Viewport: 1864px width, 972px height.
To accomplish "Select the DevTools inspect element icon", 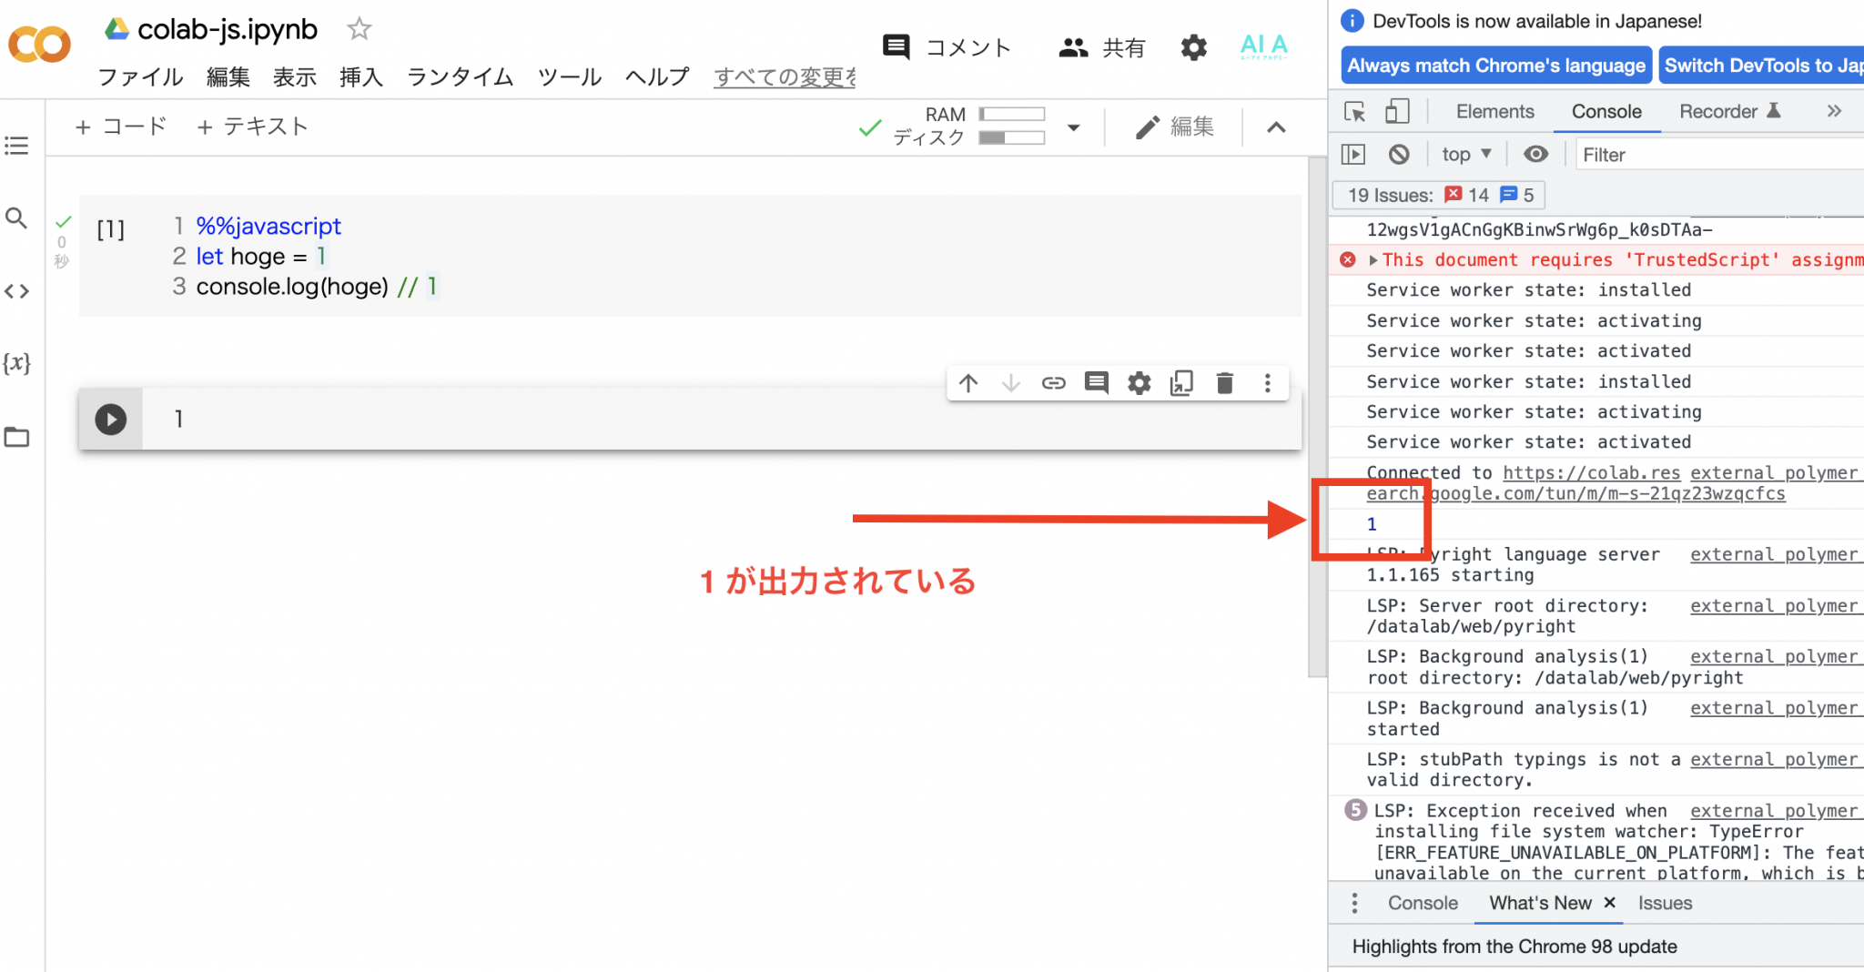I will (x=1354, y=111).
